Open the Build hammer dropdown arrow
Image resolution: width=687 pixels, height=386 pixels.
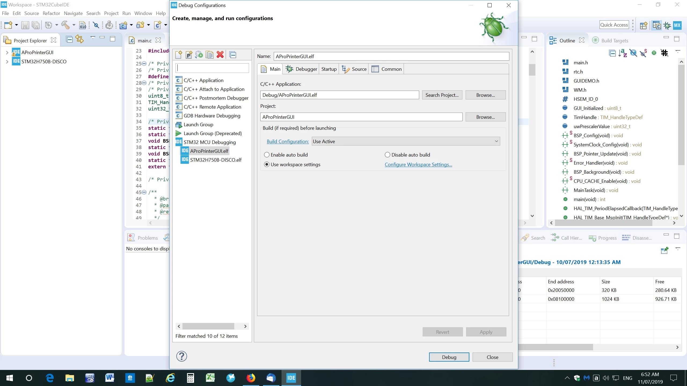(x=74, y=25)
